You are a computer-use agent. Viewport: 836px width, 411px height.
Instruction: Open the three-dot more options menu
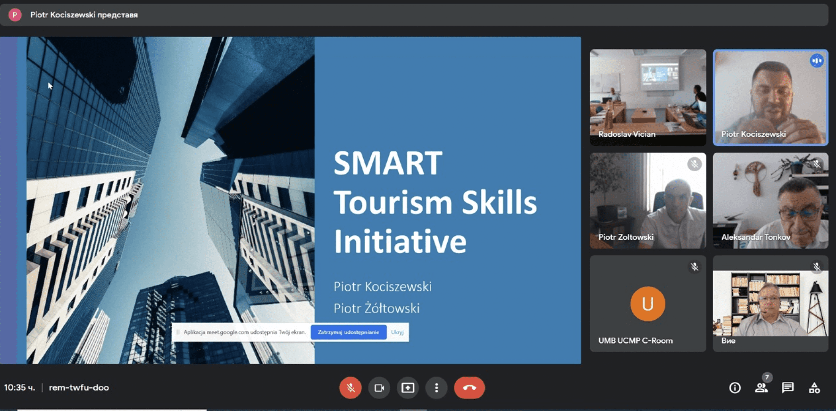point(436,387)
